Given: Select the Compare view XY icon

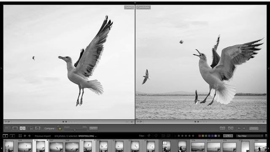Looking at the screenshot, I should click(x=22, y=128).
